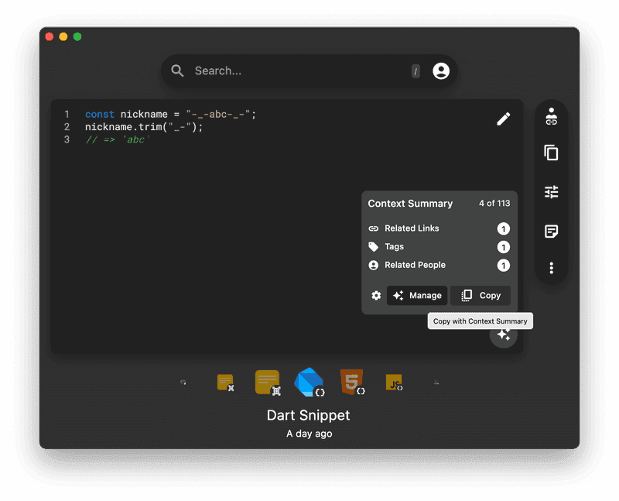Click the Copy button in Context Summary

(480, 295)
